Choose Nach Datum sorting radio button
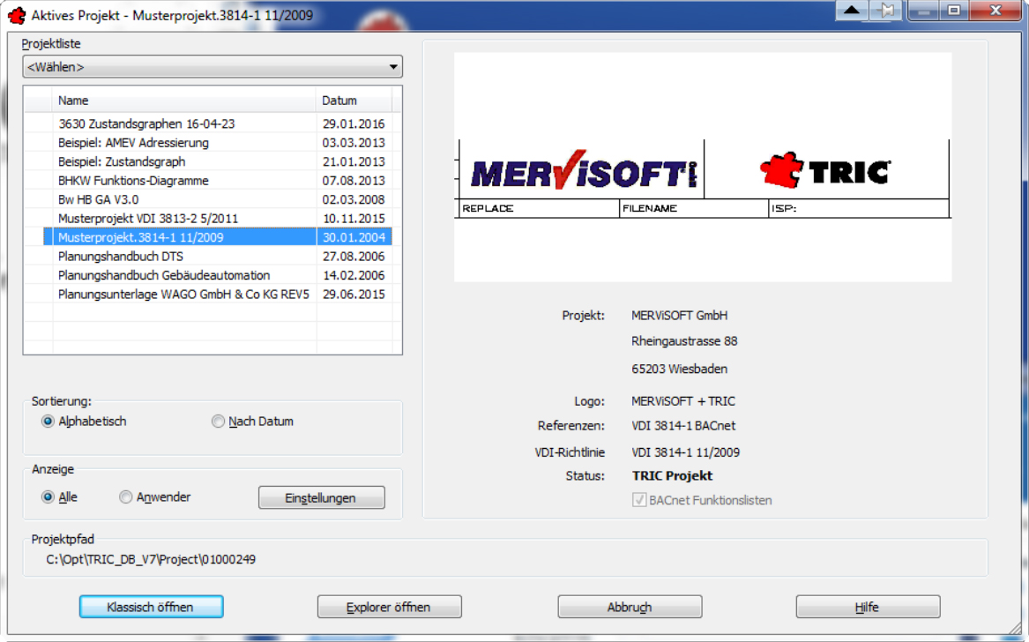The width and height of the screenshot is (1029, 642). pos(218,422)
